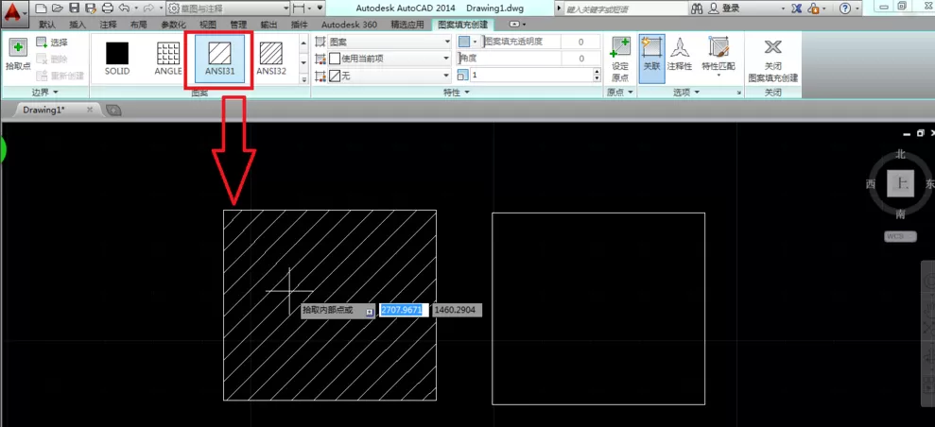Select the ANSI31 hatch pattern
The width and height of the screenshot is (935, 427).
pos(219,59)
